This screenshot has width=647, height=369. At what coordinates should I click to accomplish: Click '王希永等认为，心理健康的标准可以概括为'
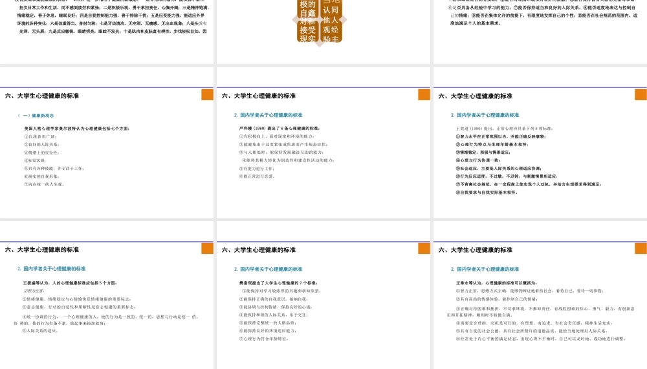[496, 283]
